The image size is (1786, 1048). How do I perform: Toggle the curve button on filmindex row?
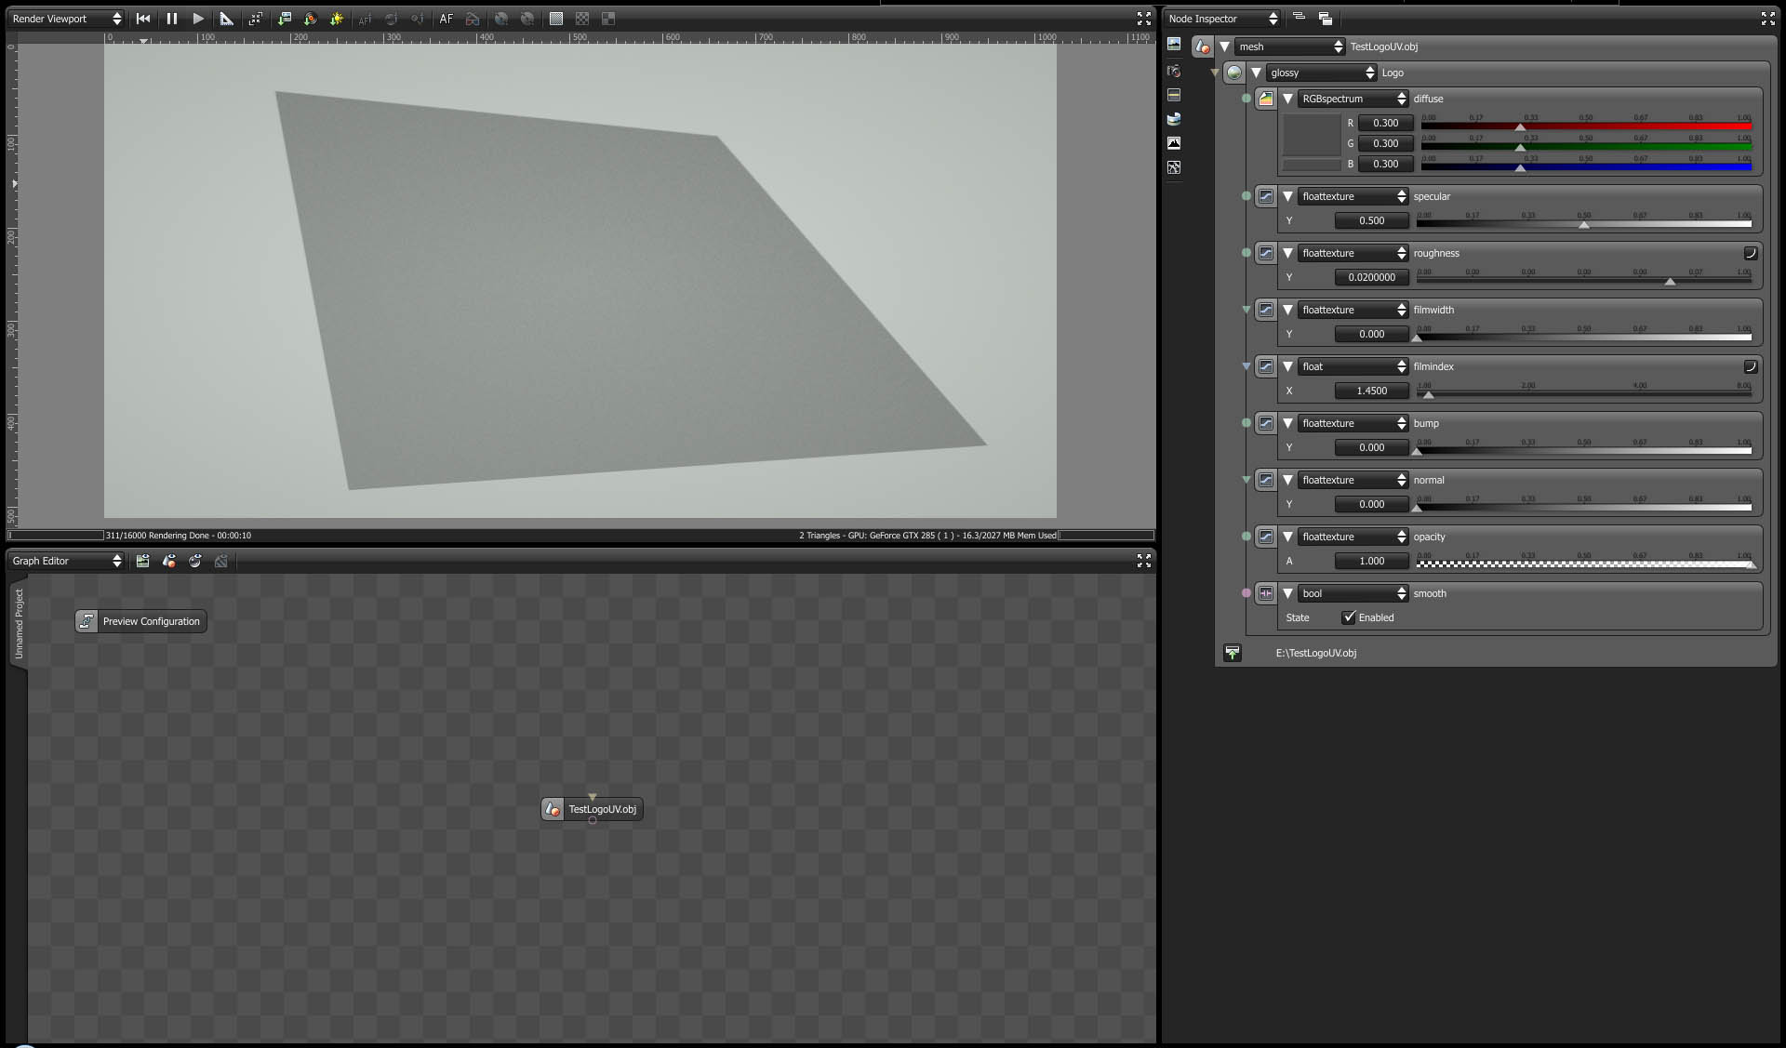1750,366
